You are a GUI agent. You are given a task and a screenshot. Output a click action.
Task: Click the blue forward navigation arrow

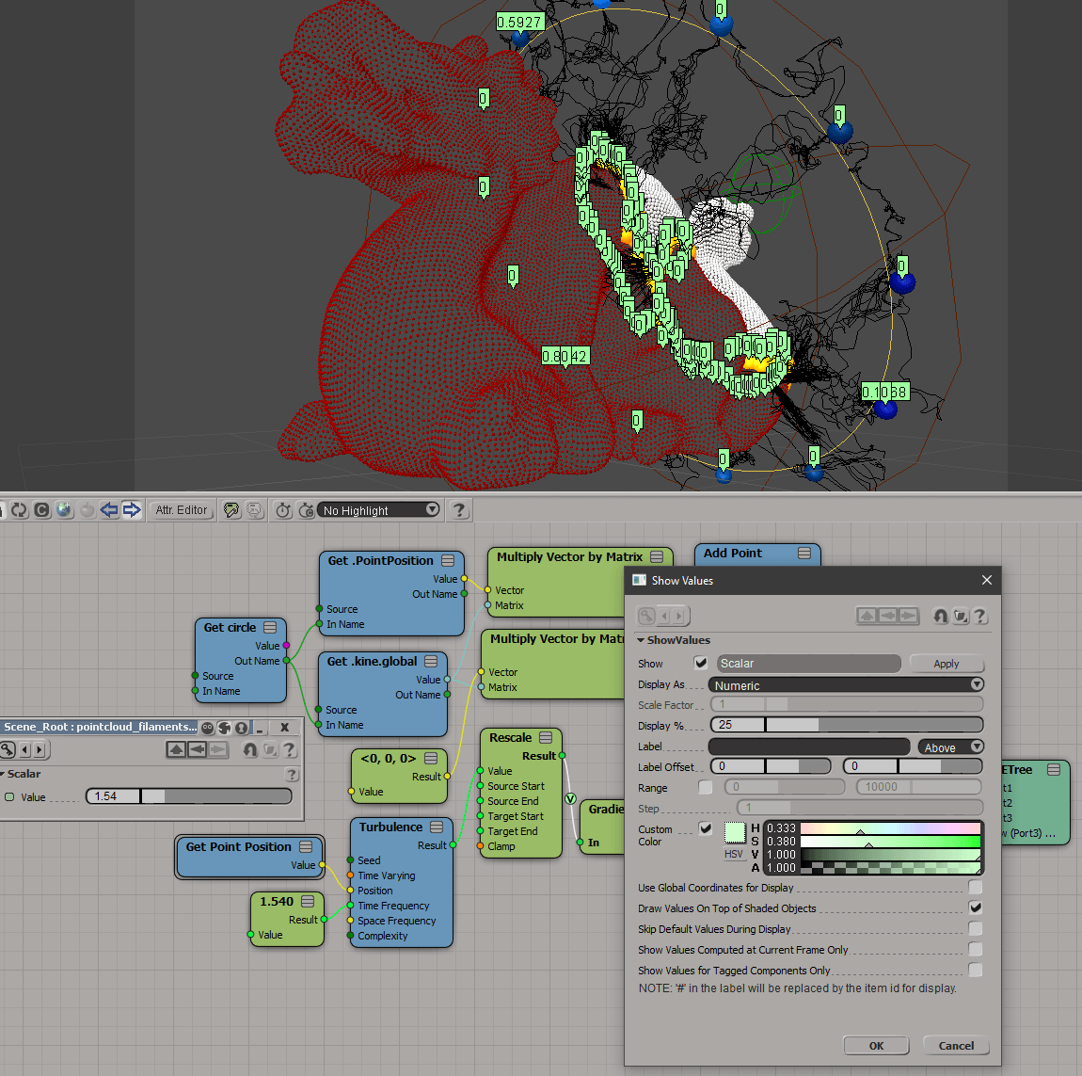(132, 510)
